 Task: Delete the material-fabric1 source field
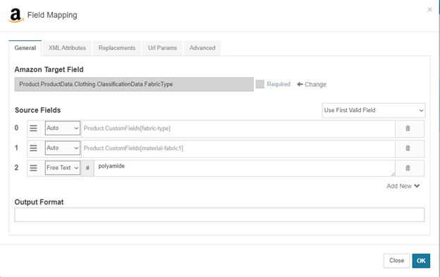click(x=408, y=148)
